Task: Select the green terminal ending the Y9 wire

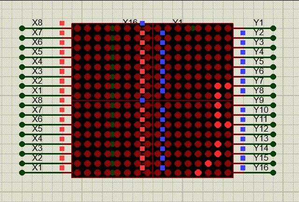Action: point(273,105)
